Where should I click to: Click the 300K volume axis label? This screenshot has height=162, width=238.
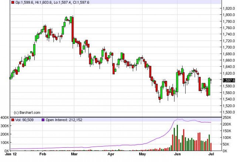pos(4,126)
